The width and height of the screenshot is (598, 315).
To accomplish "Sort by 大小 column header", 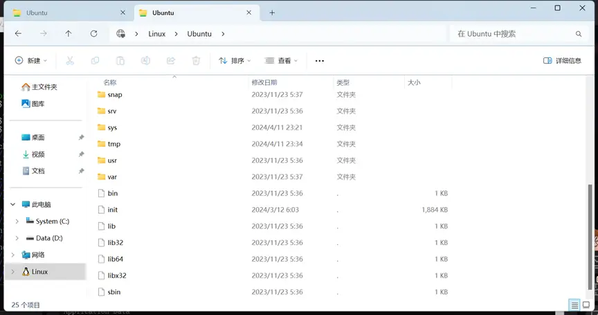I will 414,82.
